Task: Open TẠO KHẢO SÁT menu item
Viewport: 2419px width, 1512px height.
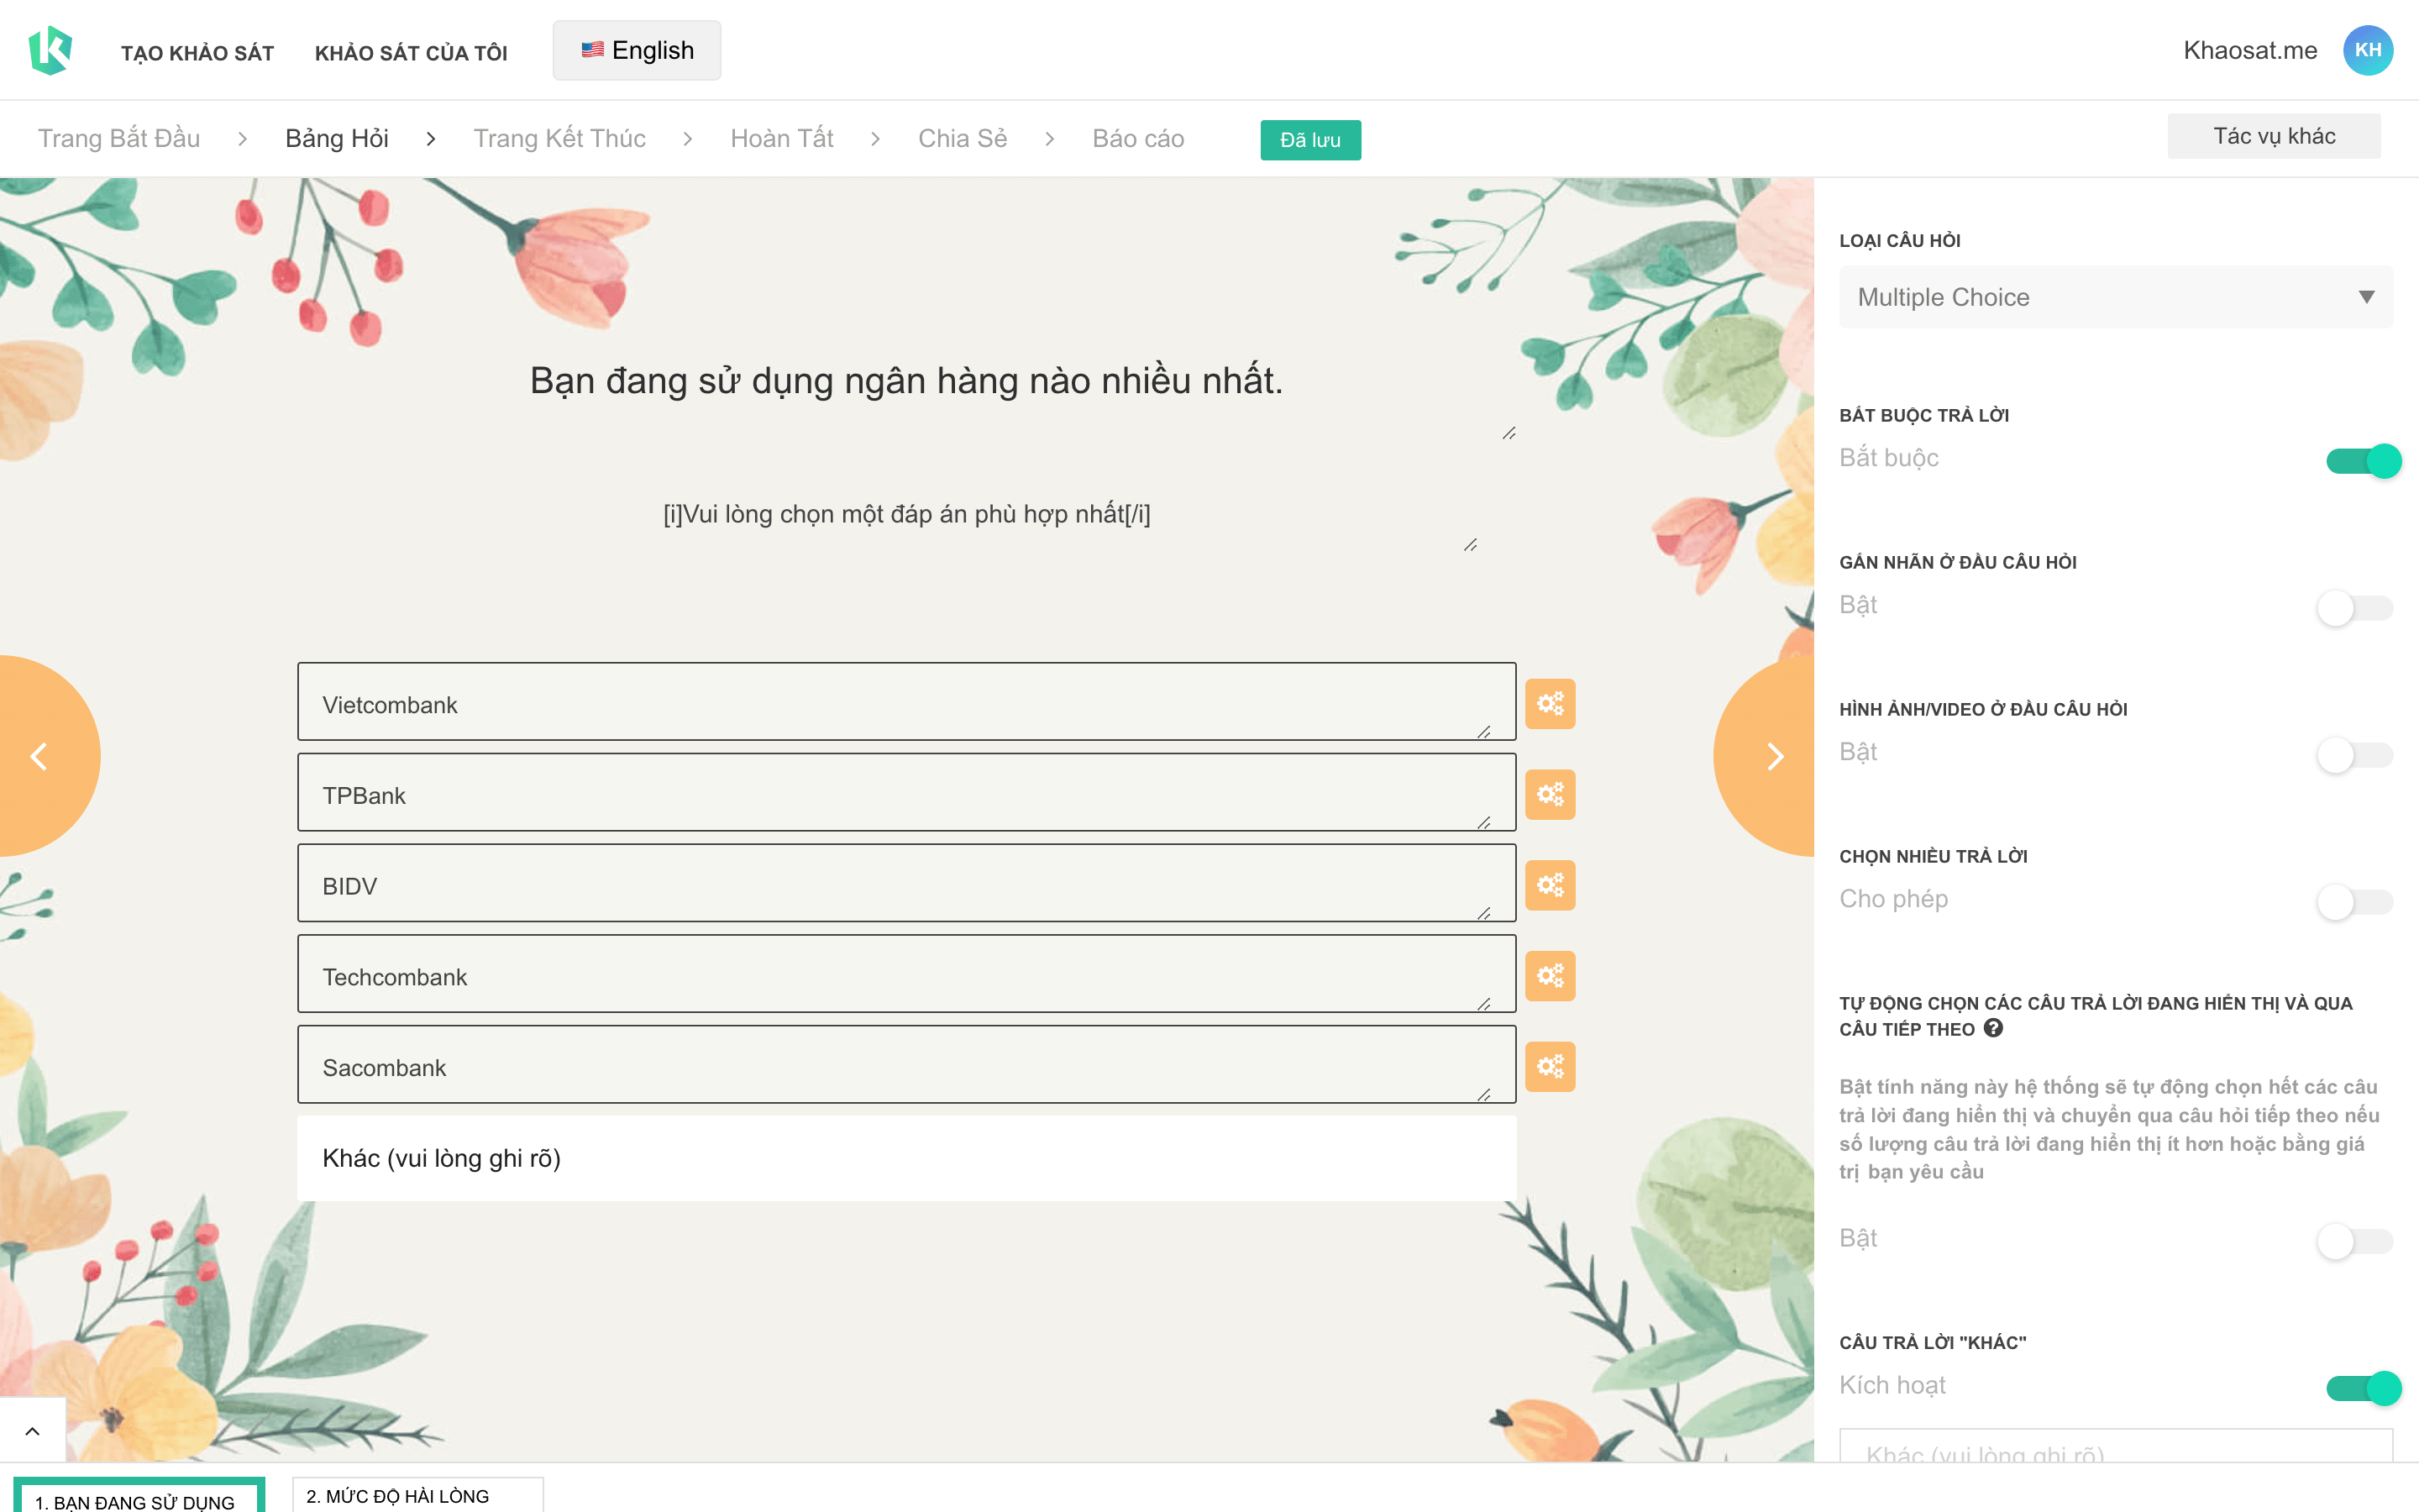Action: click(x=197, y=53)
